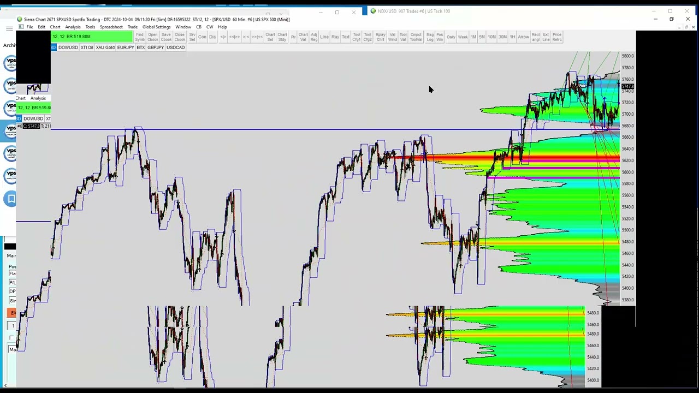The height and width of the screenshot is (393, 699).
Task: Open the CW menu
Action: (x=210, y=27)
